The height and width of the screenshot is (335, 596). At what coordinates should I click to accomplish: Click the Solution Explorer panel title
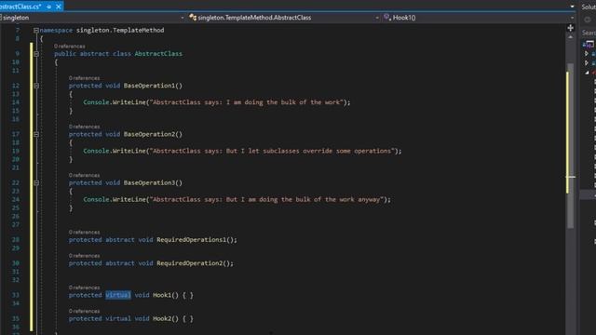[x=589, y=7]
